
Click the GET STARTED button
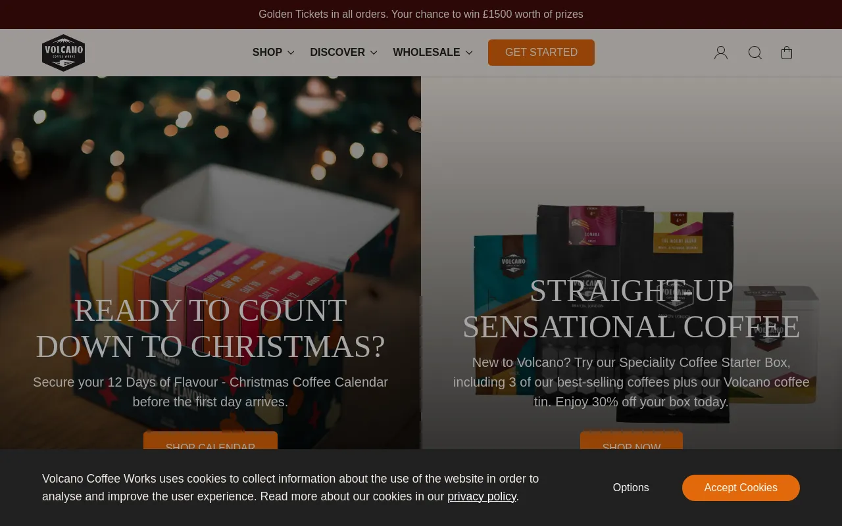pos(541,53)
